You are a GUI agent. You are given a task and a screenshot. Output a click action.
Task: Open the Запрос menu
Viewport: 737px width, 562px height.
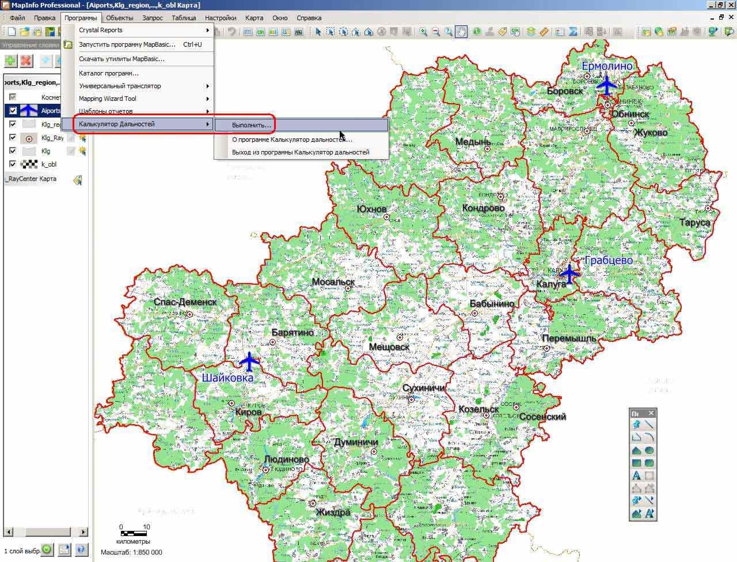tap(153, 18)
